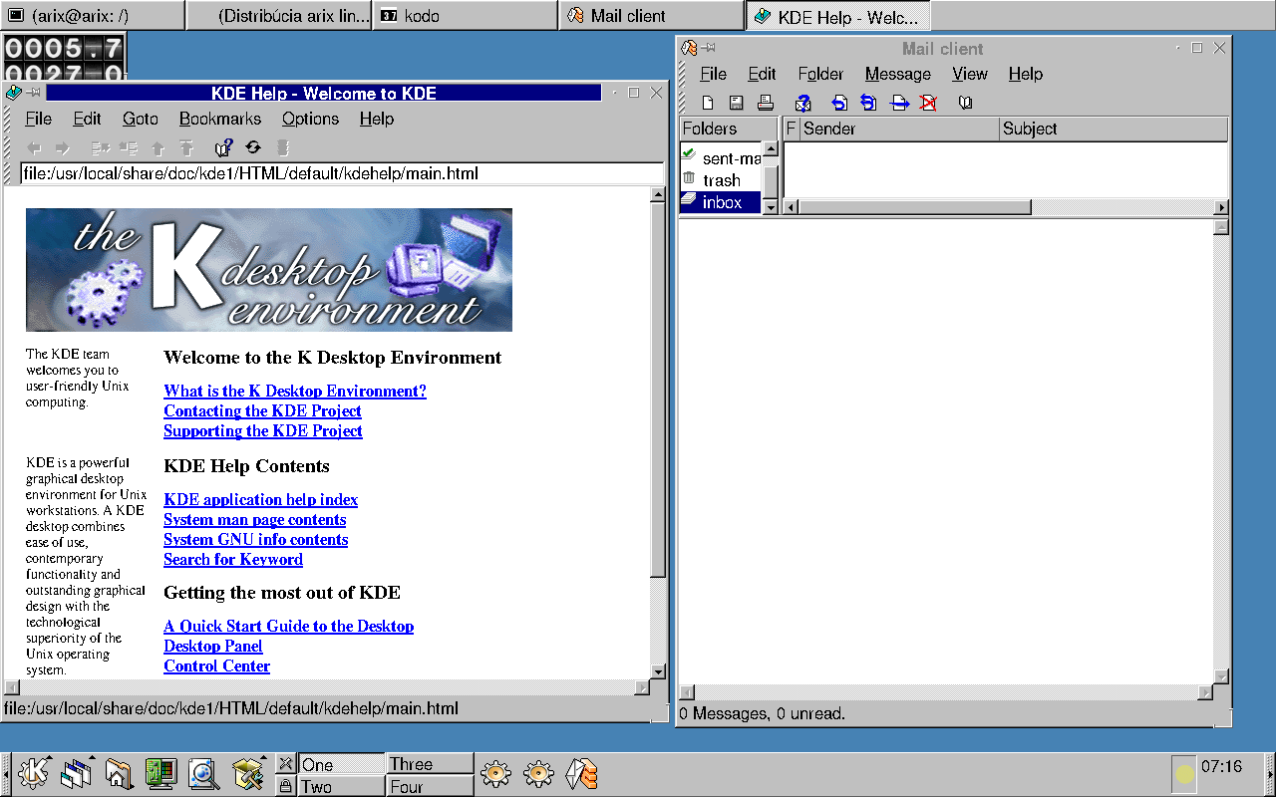Viewport: 1276px width, 797px height.
Task: Click the Stop icon in KDE Help toolbar
Action: point(283,147)
